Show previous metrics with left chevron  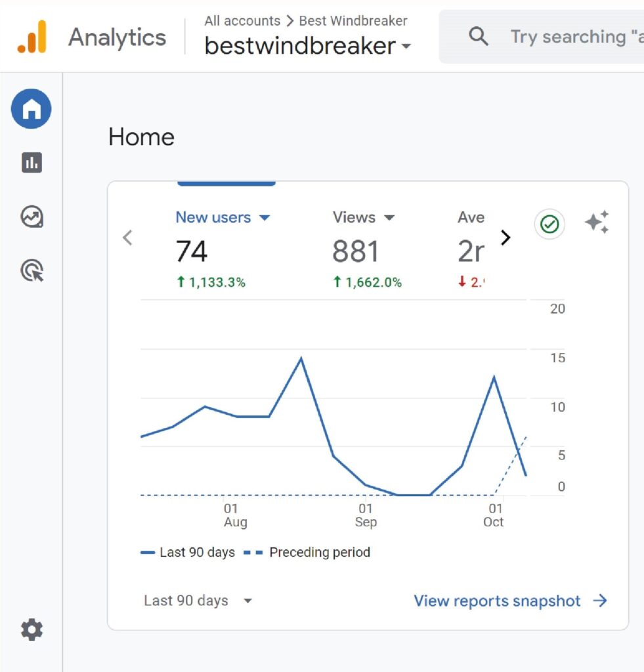coord(127,238)
